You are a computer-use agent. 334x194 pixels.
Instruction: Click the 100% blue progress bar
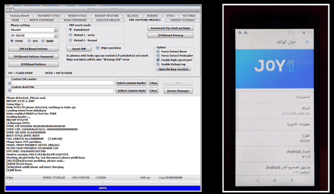pyautogui.click(x=103, y=188)
